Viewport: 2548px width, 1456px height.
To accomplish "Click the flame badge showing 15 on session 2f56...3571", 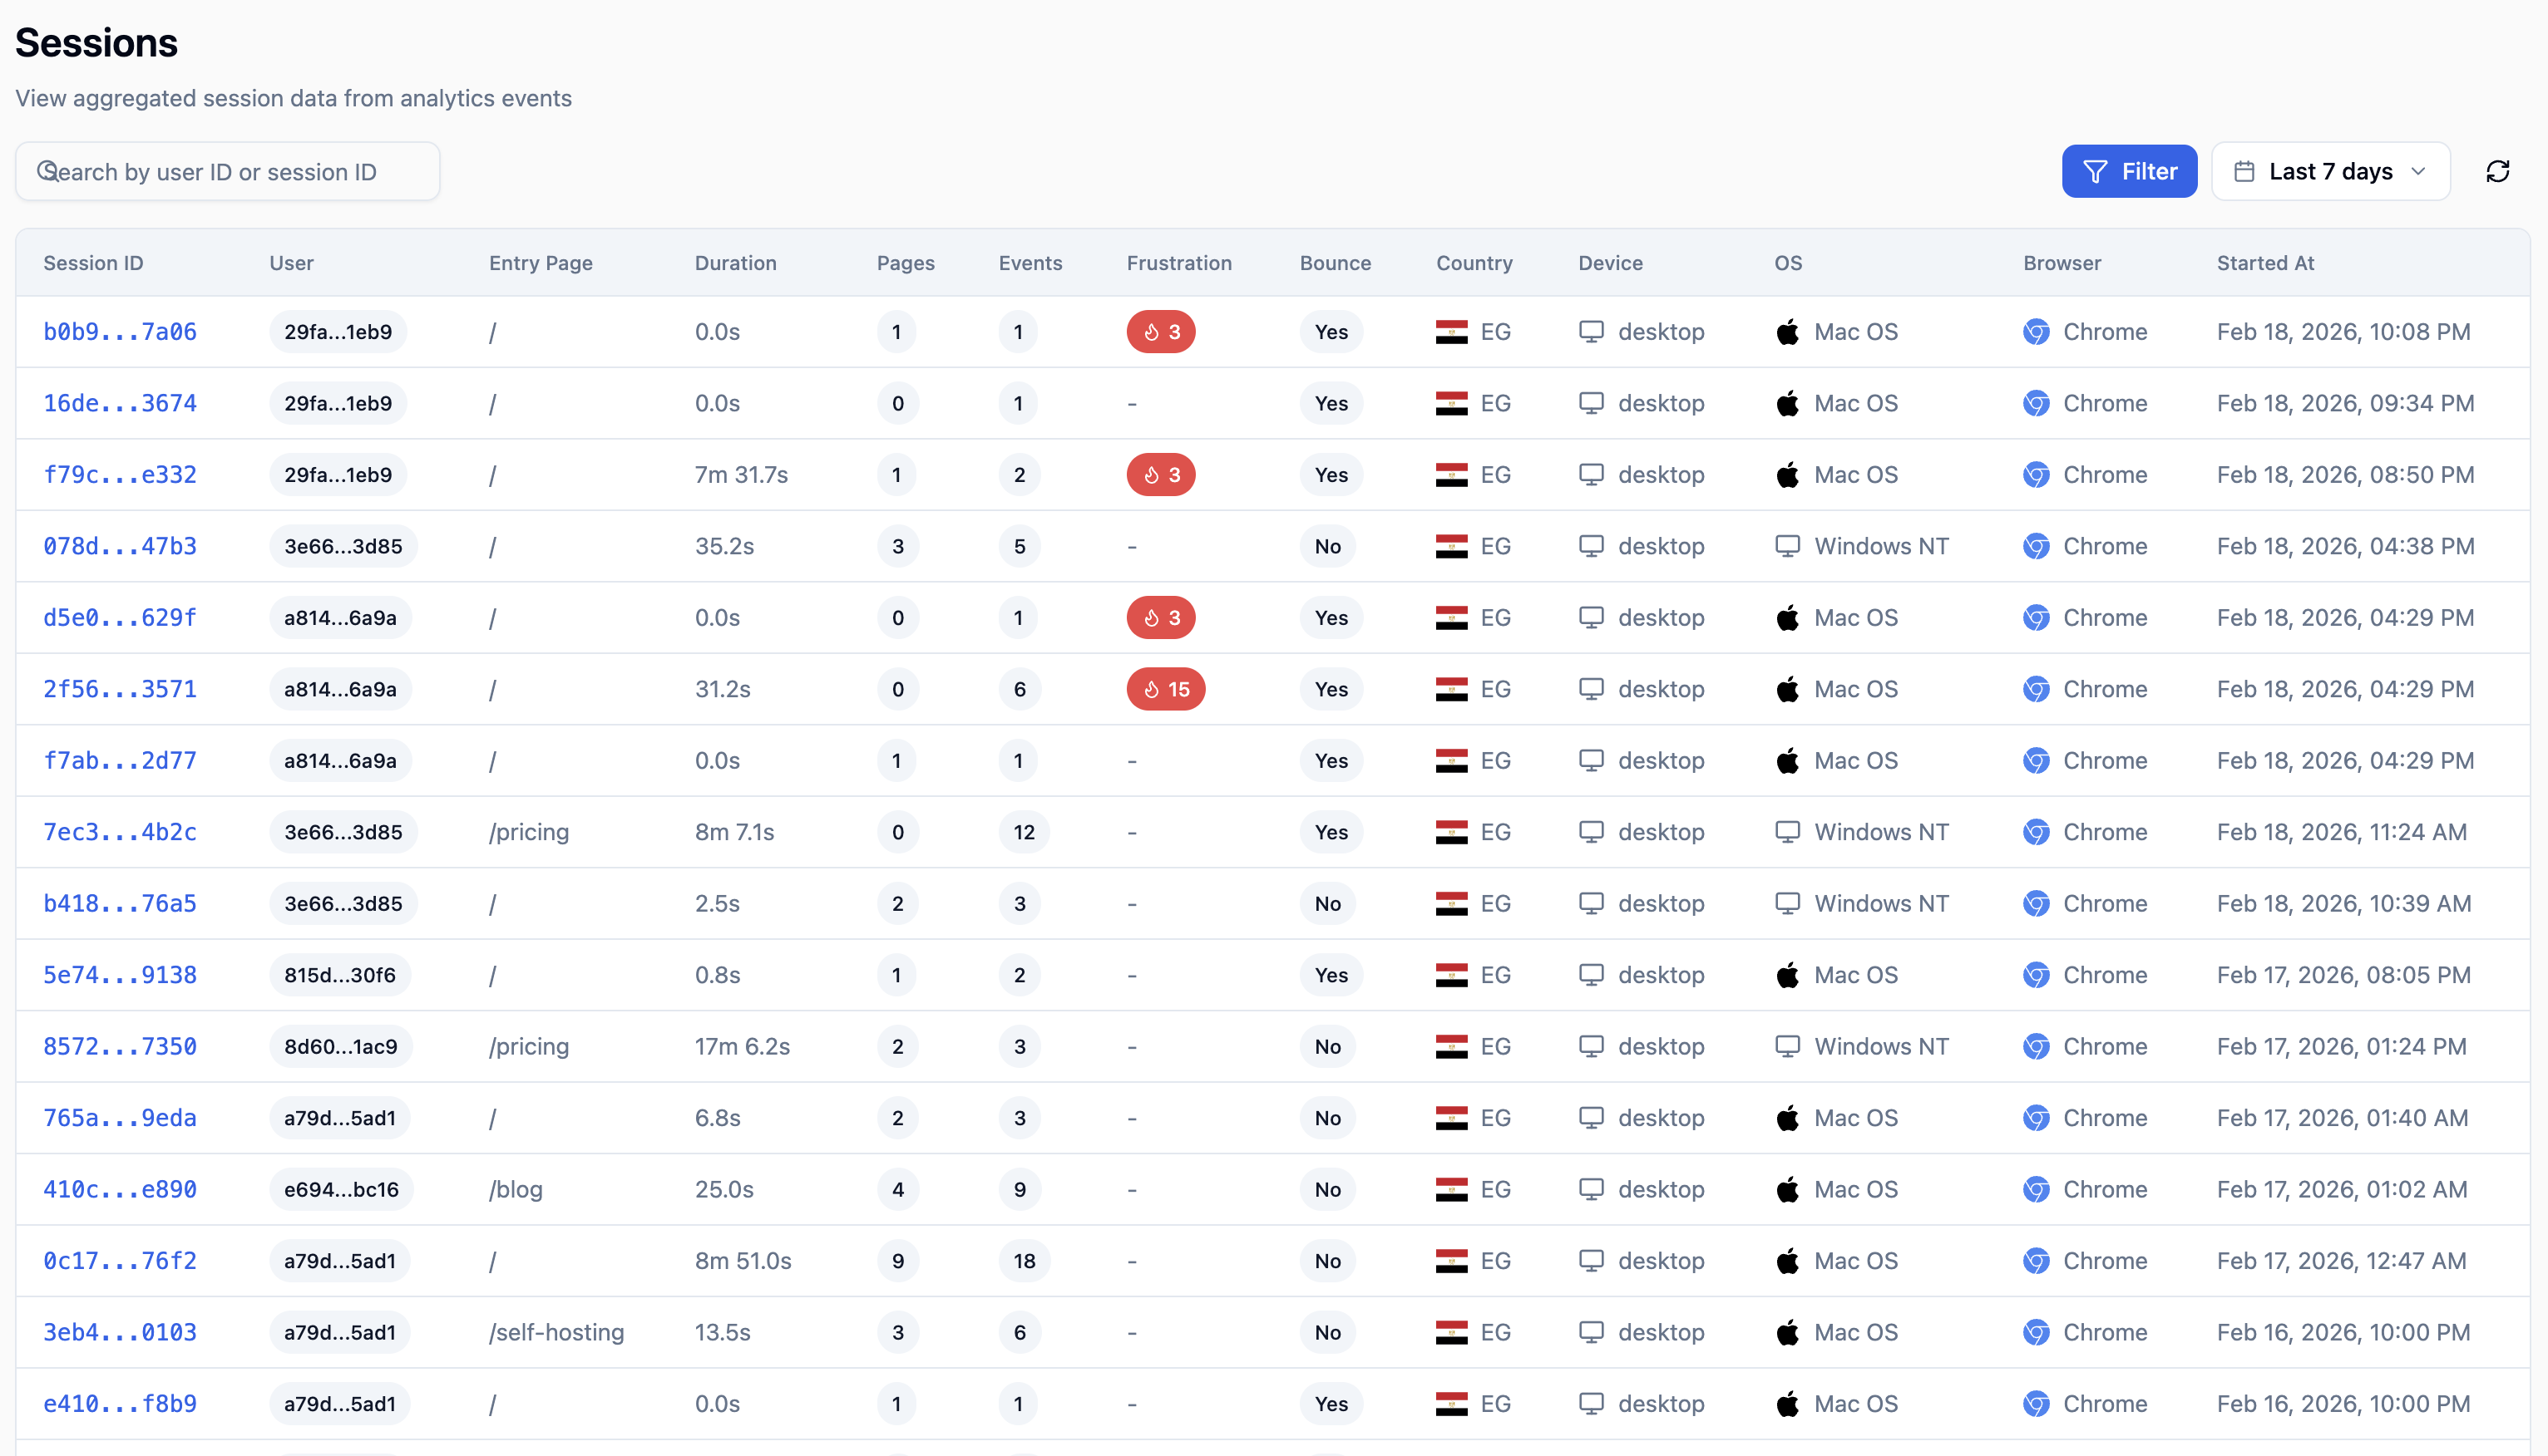I will coord(1164,689).
